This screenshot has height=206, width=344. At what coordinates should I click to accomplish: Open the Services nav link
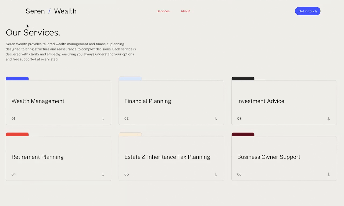(x=163, y=11)
